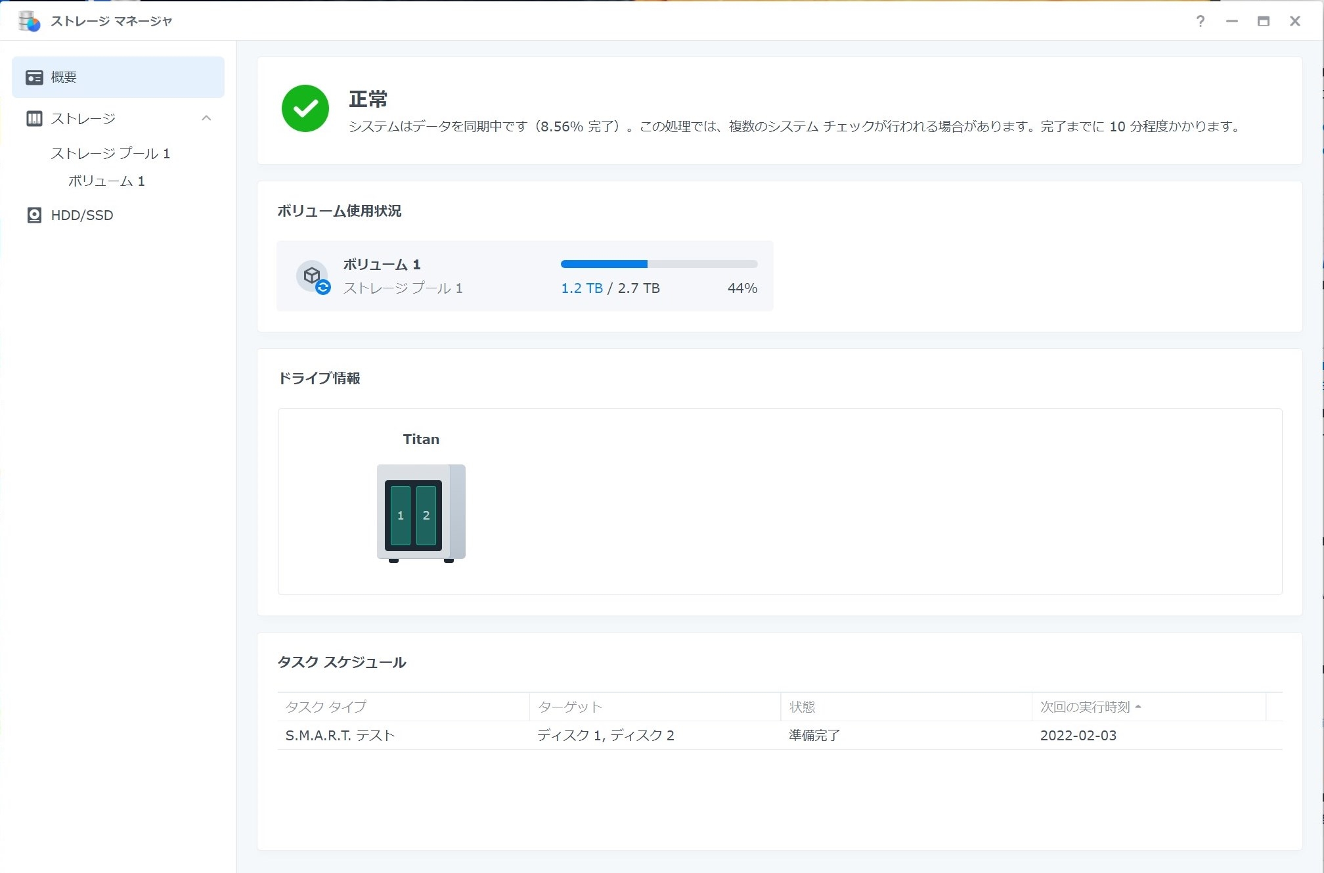Sort by 次回の実行時刻 column arrow
Screen dimensions: 1324x873
pyautogui.click(x=1138, y=707)
